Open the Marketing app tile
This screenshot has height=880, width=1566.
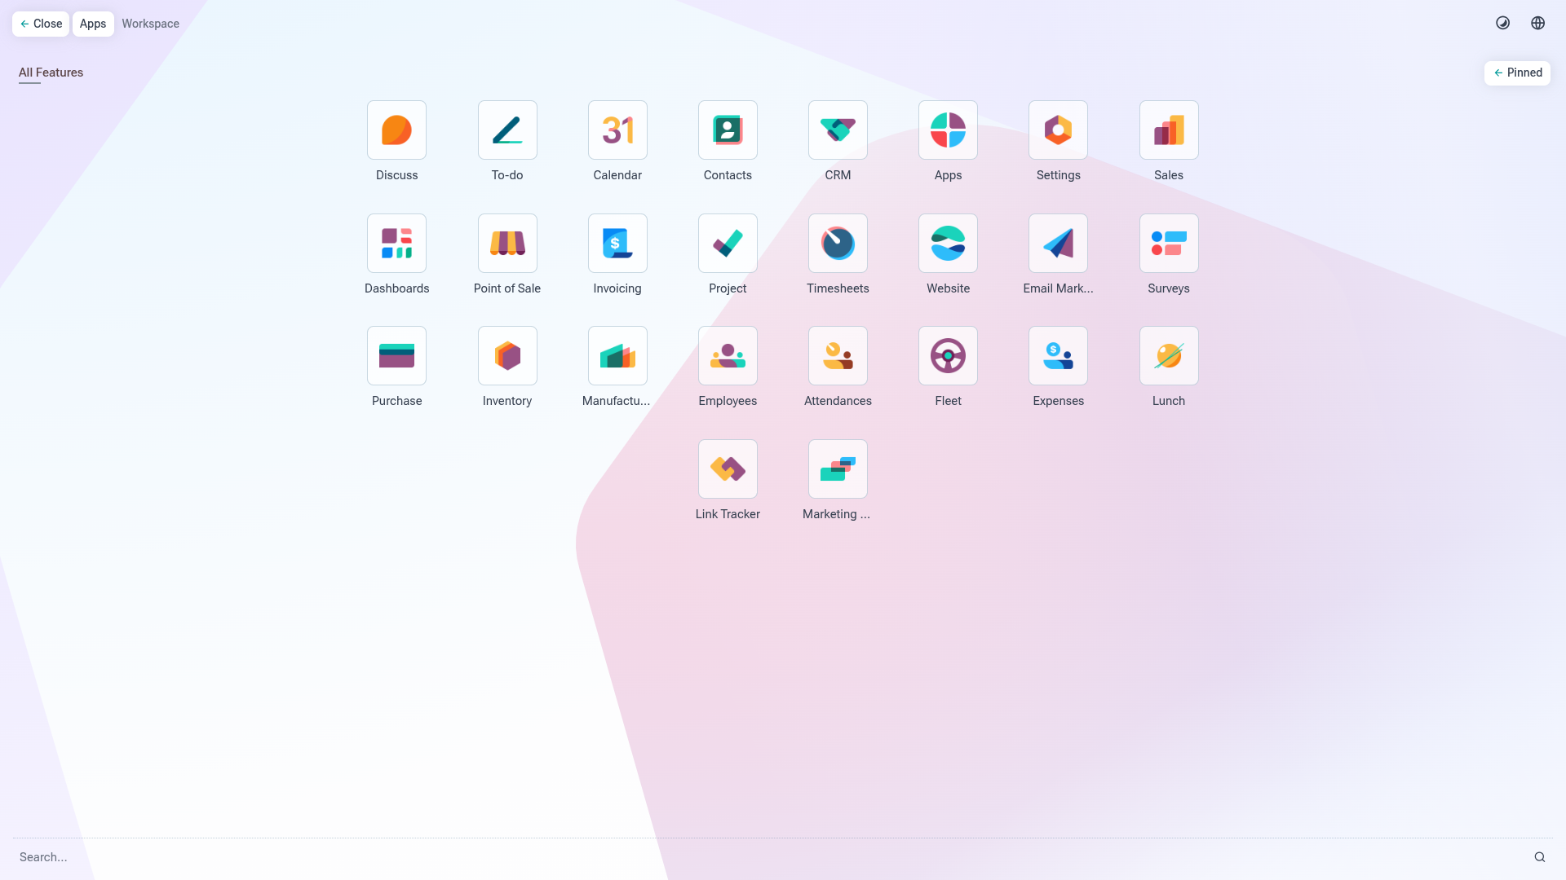(838, 469)
